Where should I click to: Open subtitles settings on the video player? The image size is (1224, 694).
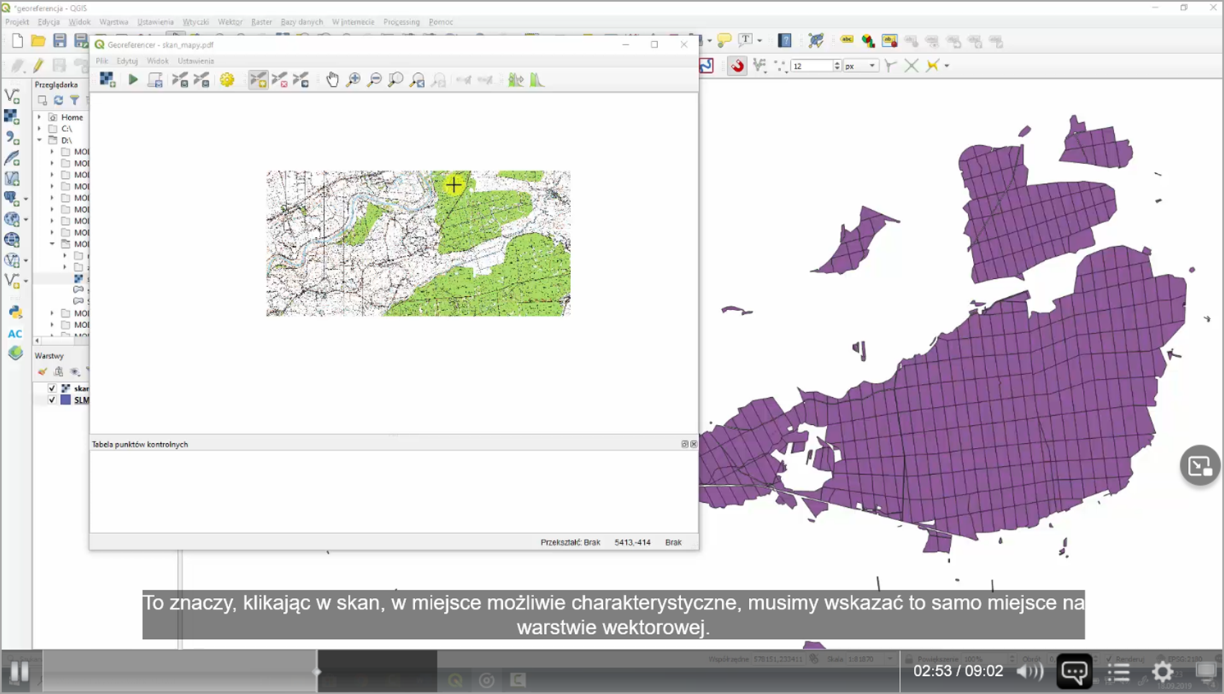coord(1075,671)
